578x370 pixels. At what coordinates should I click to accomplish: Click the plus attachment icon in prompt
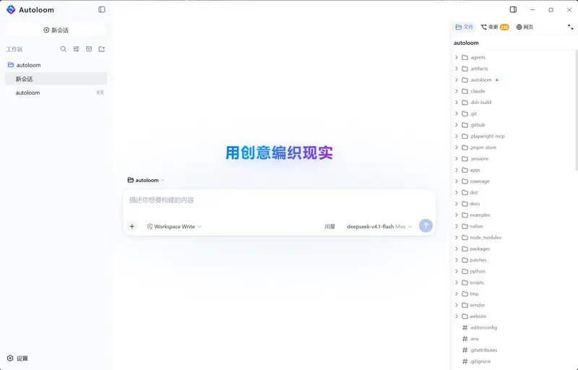click(x=132, y=226)
